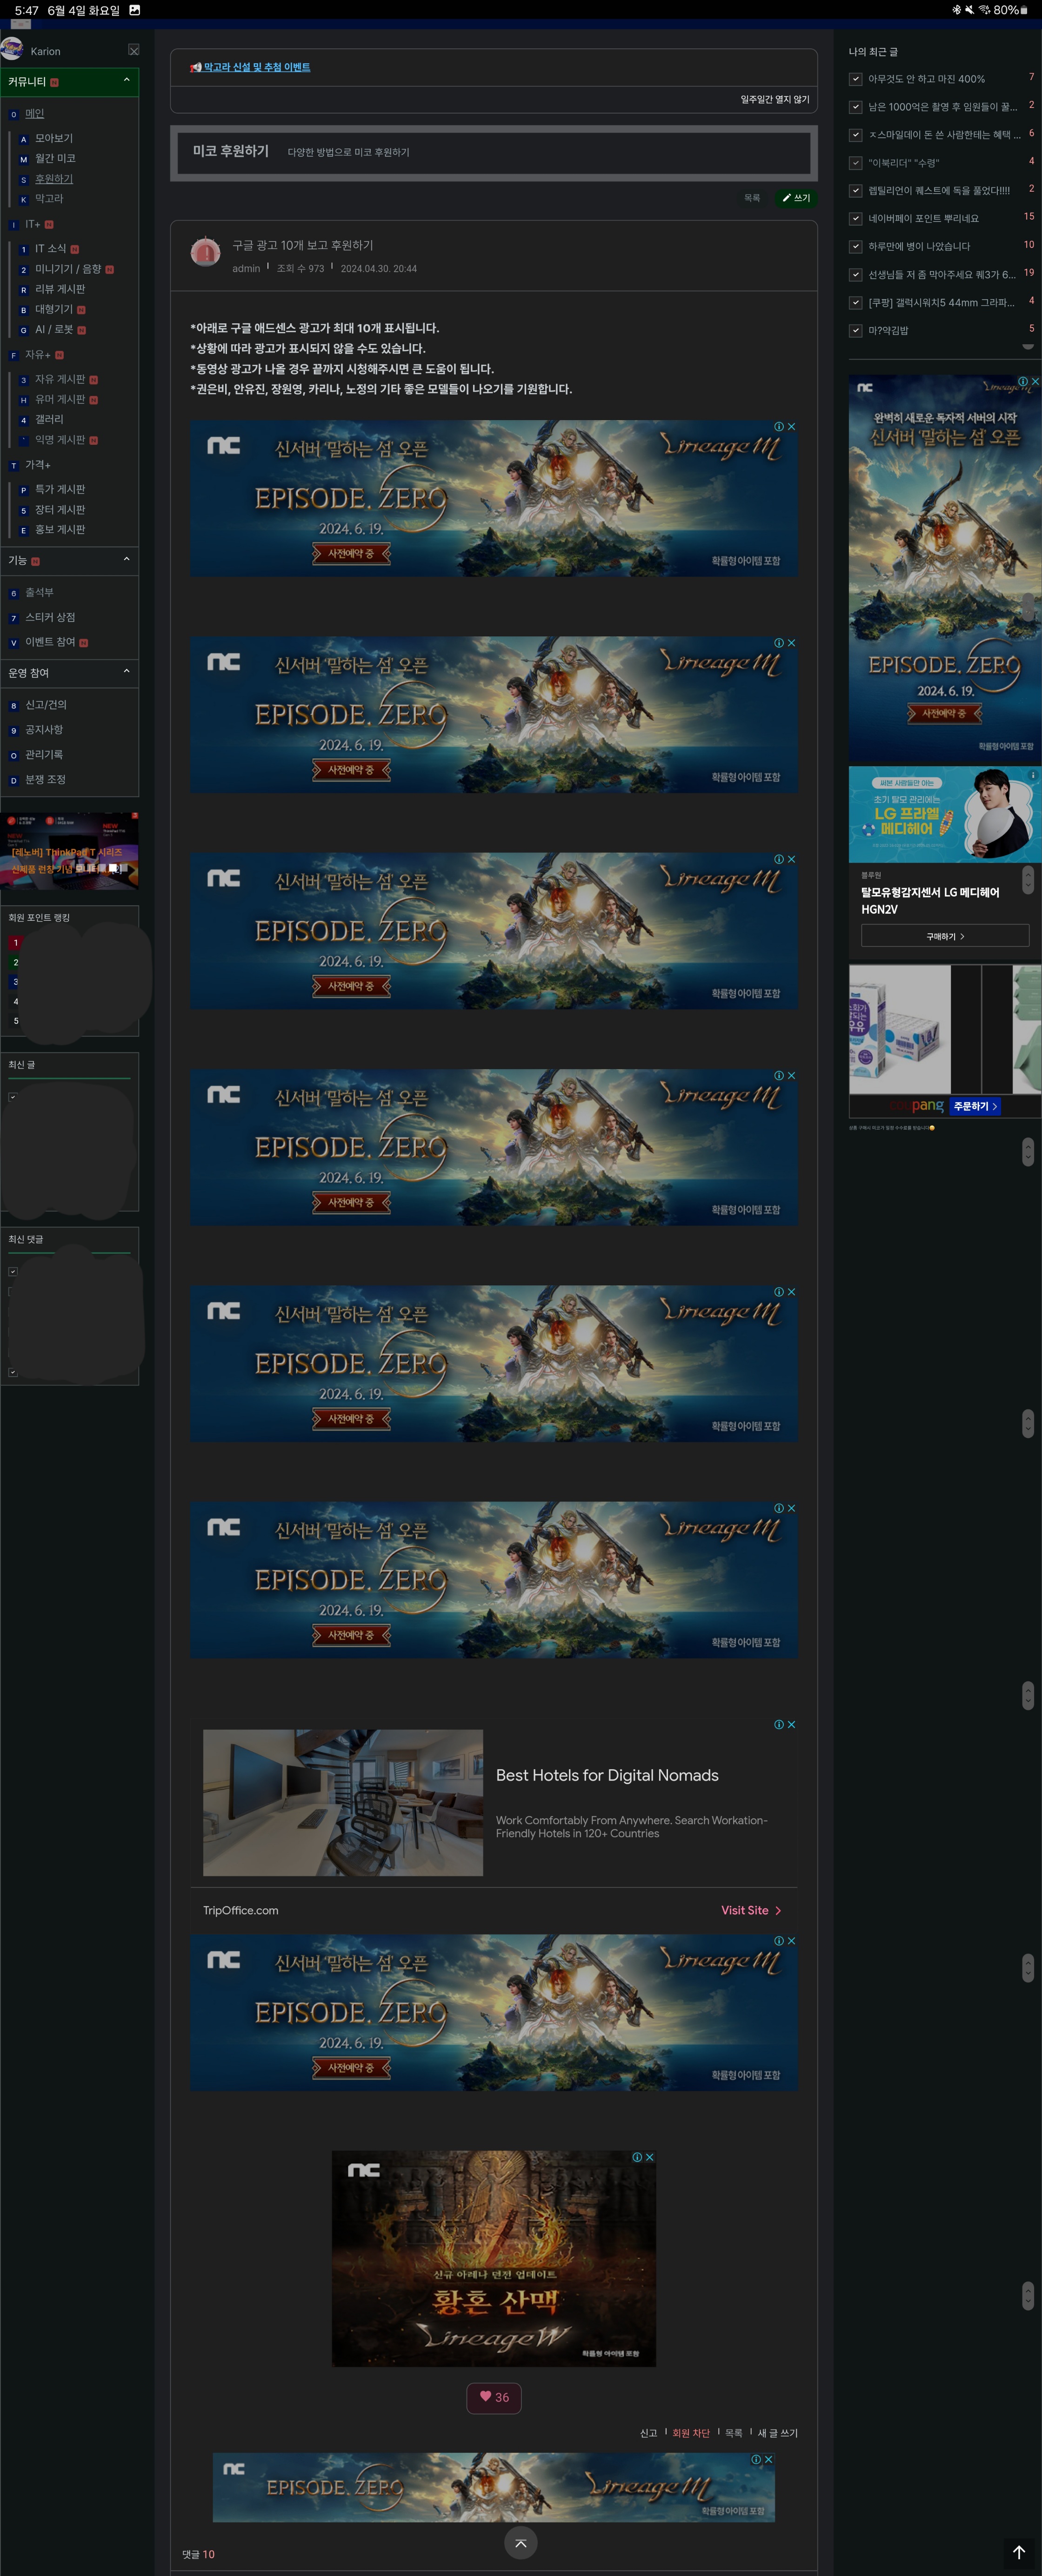Click 신고 link under the post
1042x2576 pixels.
pos(649,2433)
